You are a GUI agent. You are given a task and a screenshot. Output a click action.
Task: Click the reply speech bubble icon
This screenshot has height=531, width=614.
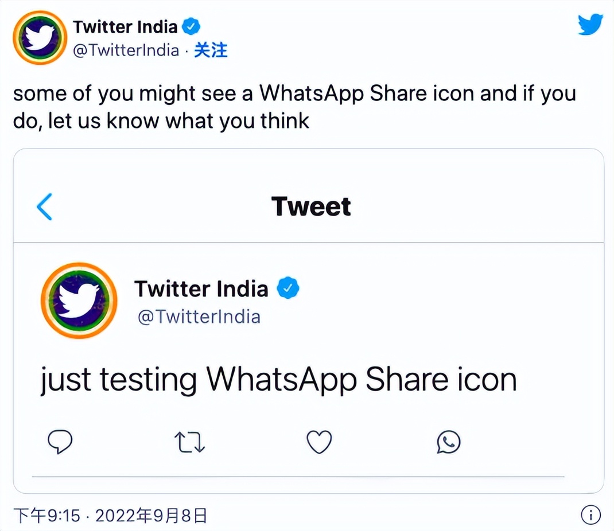coord(59,442)
